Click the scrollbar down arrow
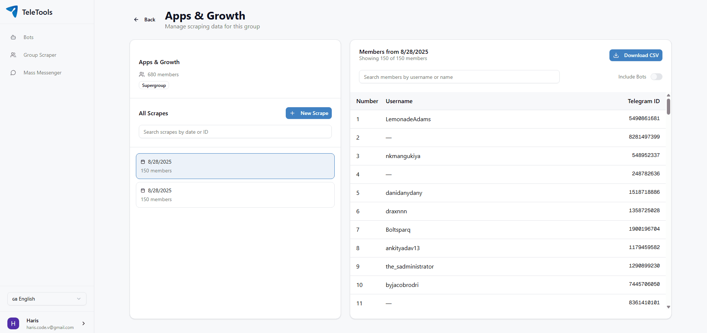 (x=668, y=307)
